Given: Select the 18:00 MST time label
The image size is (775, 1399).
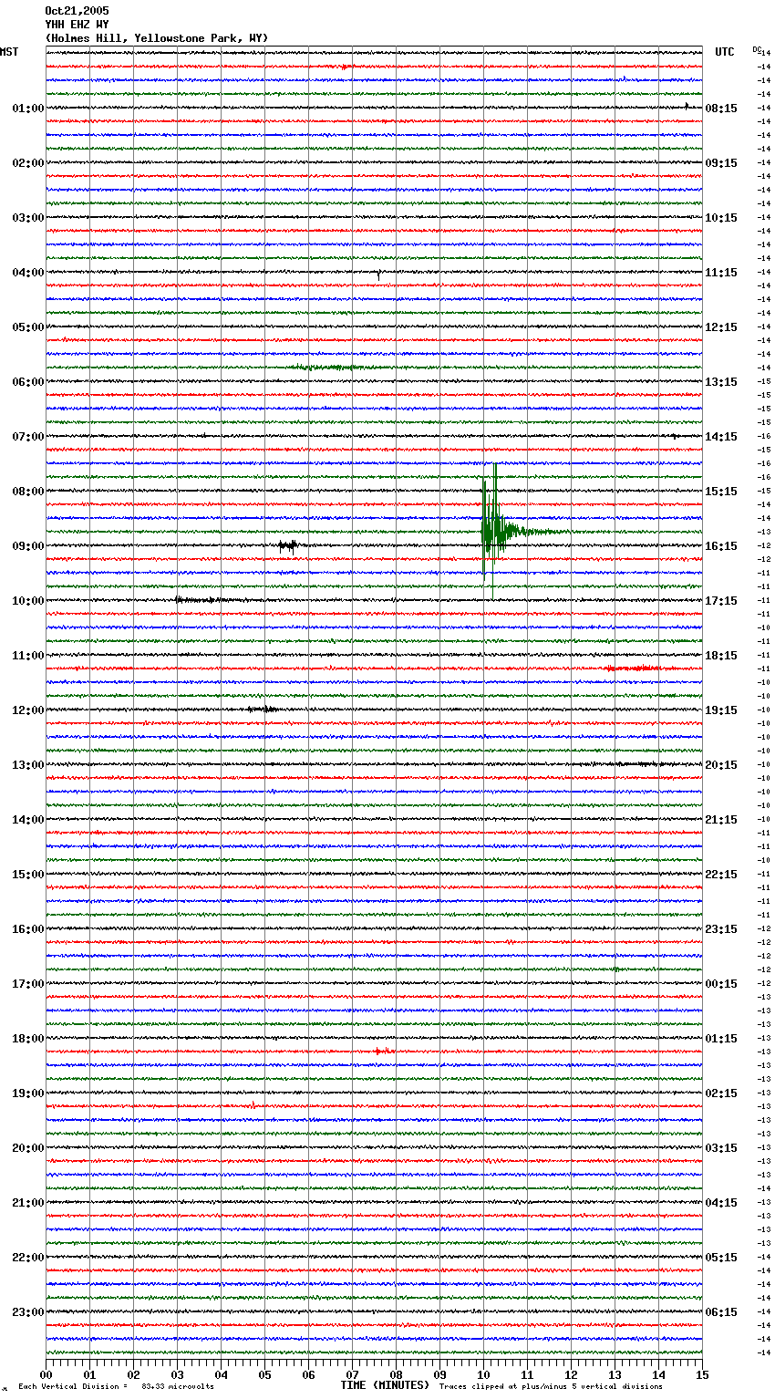Looking at the screenshot, I should (27, 1039).
